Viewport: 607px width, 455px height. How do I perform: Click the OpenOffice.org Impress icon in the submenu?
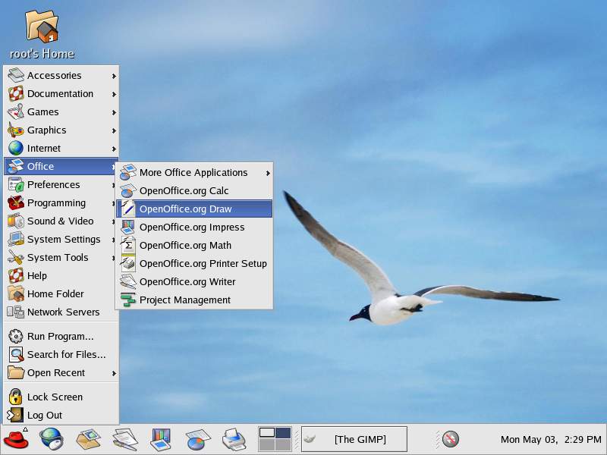point(127,227)
